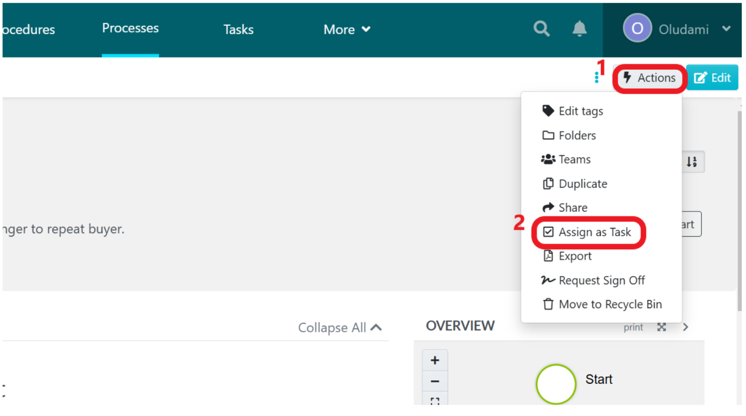Click the Actions button

click(649, 78)
